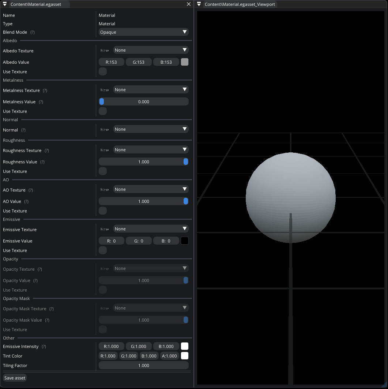Show help tooltip for Opacity Texture
388x389 pixels.
[x=40, y=269]
